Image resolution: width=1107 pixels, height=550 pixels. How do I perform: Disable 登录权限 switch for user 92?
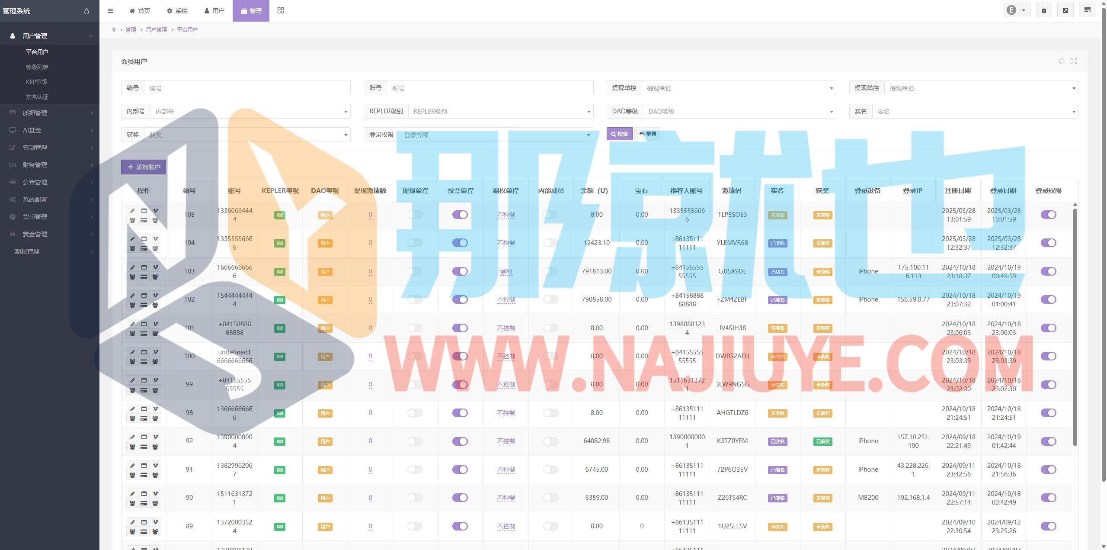click(1048, 441)
